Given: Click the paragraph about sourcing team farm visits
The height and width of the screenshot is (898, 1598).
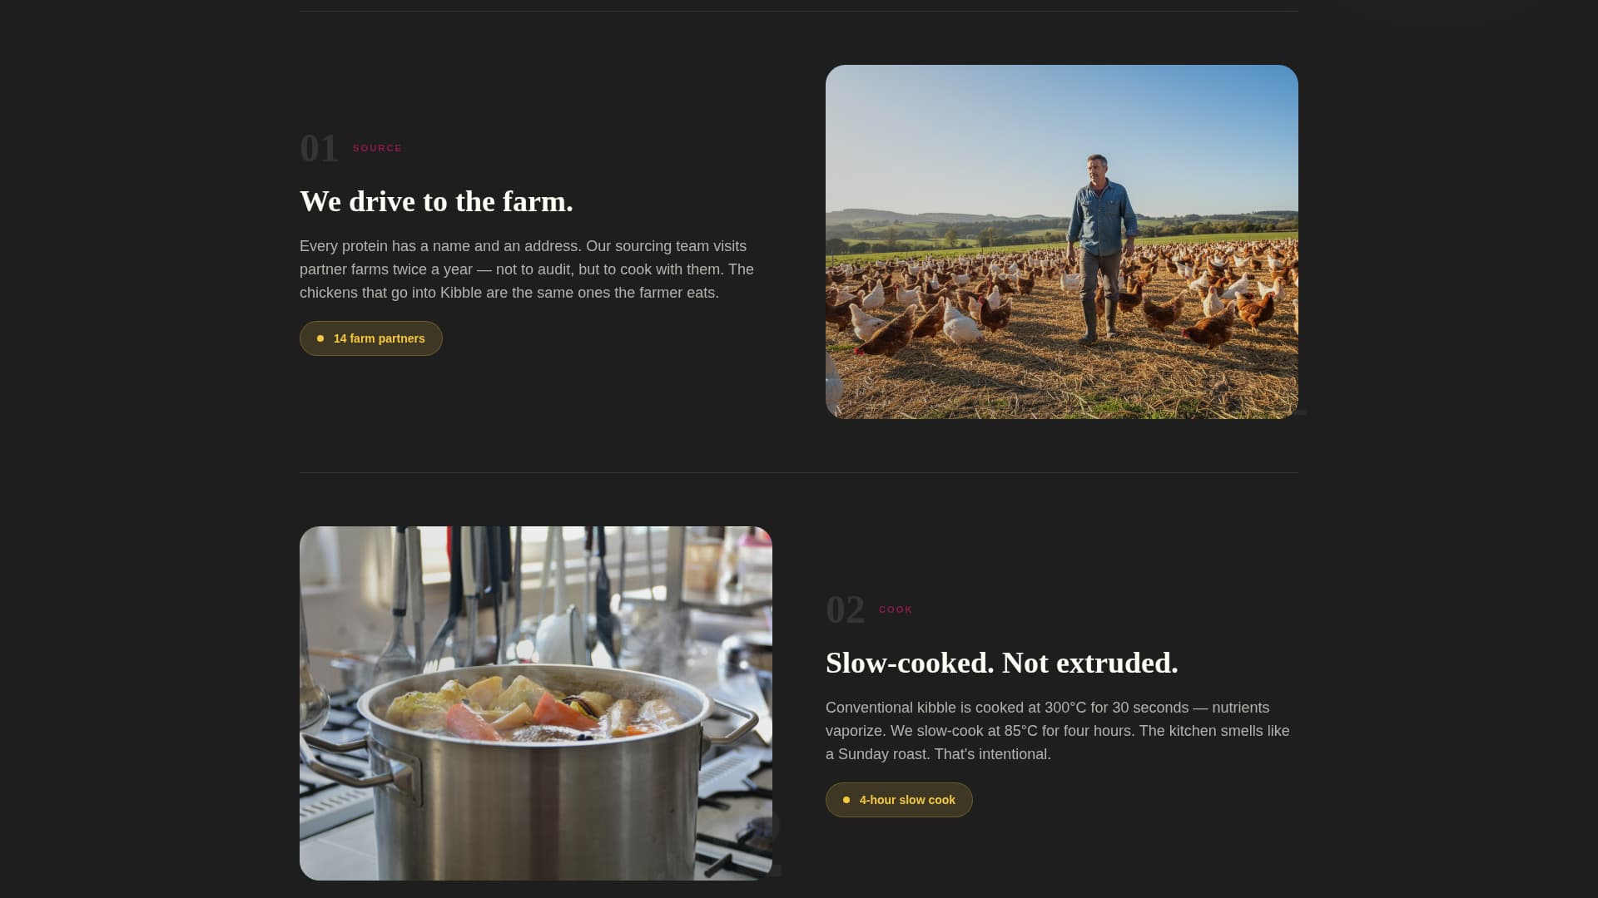Looking at the screenshot, I should 527,269.
